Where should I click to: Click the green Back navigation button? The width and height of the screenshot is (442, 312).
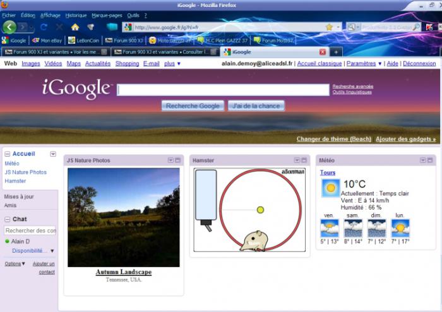pyautogui.click(x=9, y=27)
